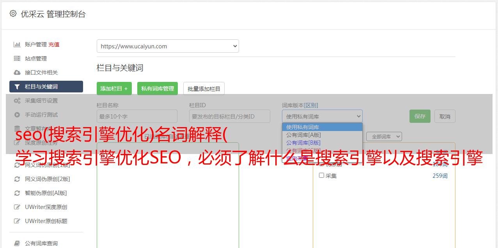The height and width of the screenshot is (248, 498).
Task: Click the gears icon for 采集细节设置
Action: [x=17, y=101]
